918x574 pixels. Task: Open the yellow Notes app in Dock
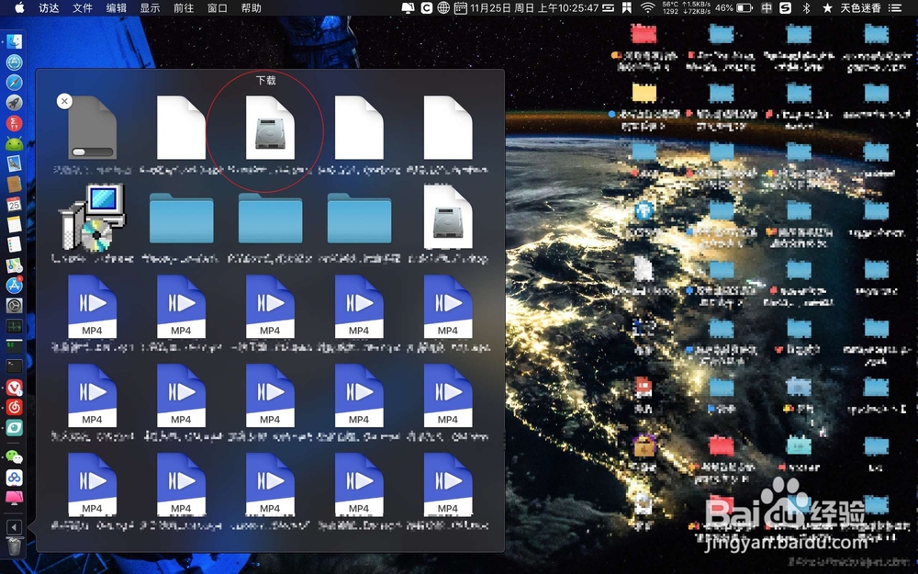pos(14,224)
